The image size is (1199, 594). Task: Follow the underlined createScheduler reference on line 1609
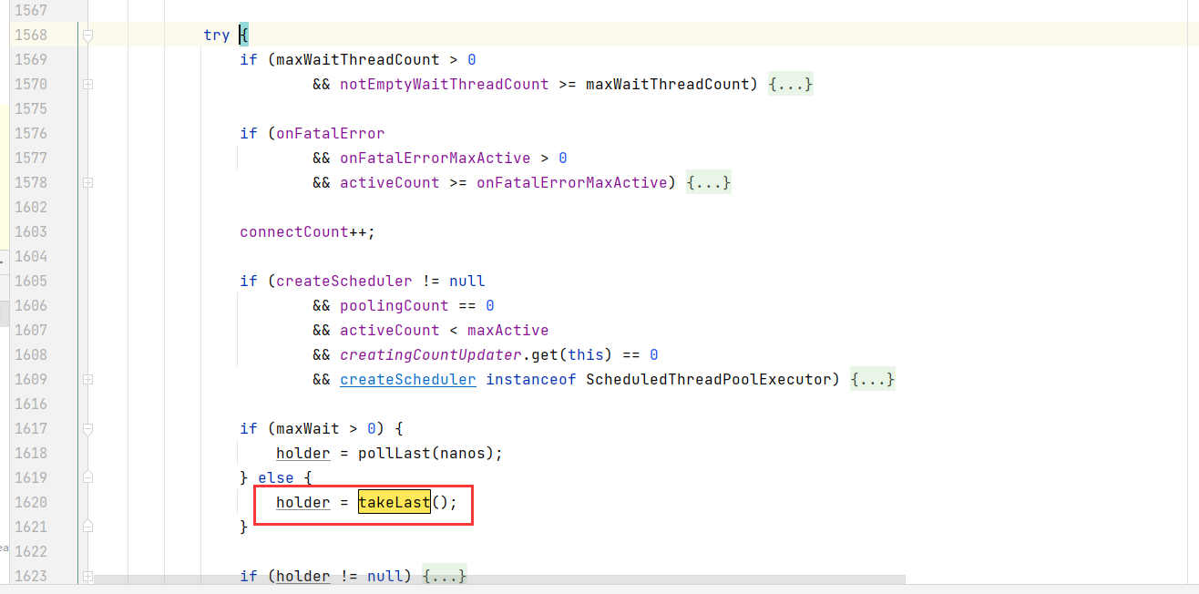(x=407, y=380)
